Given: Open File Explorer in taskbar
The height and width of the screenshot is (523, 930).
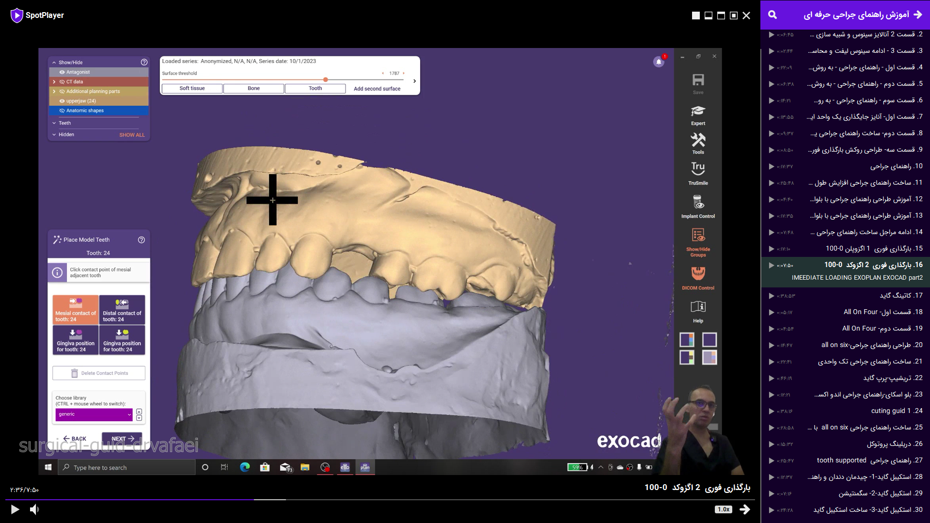Looking at the screenshot, I should click(305, 467).
